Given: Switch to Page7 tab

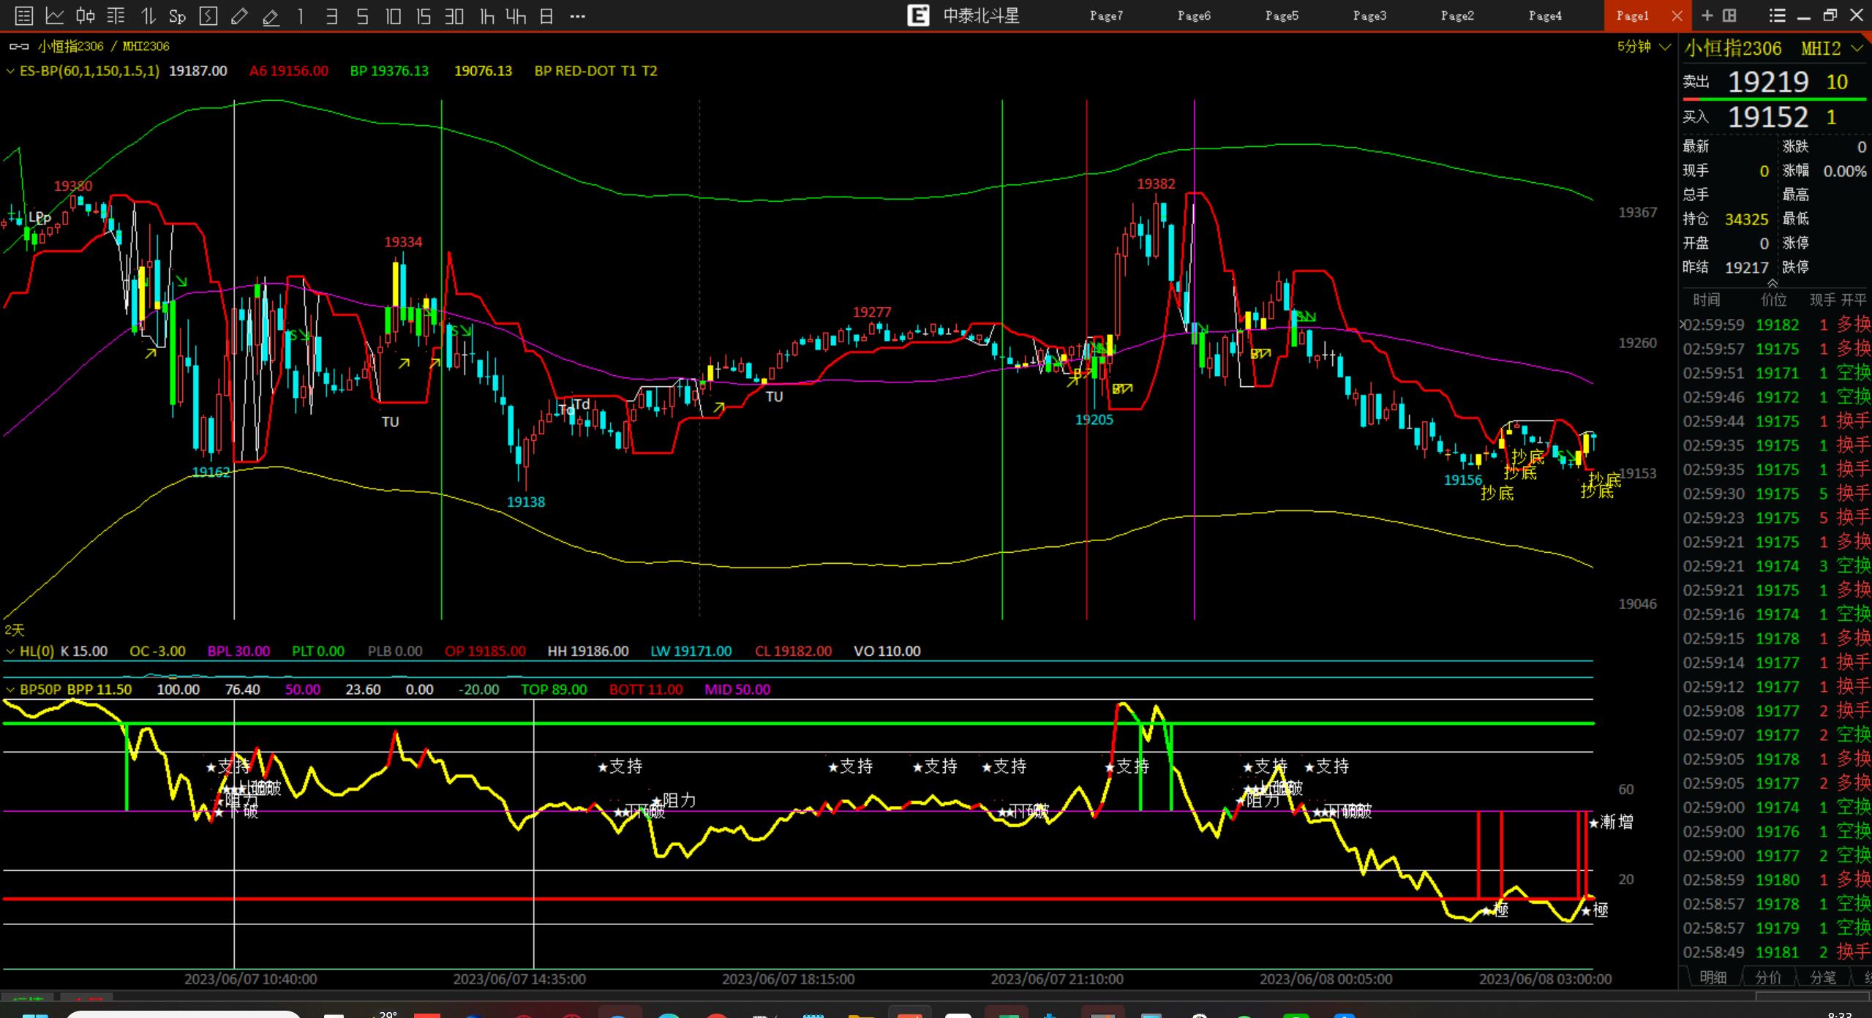Looking at the screenshot, I should click(x=1106, y=15).
